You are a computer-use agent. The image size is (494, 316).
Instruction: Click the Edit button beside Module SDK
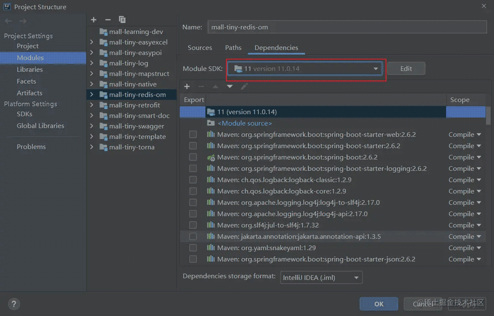click(406, 69)
